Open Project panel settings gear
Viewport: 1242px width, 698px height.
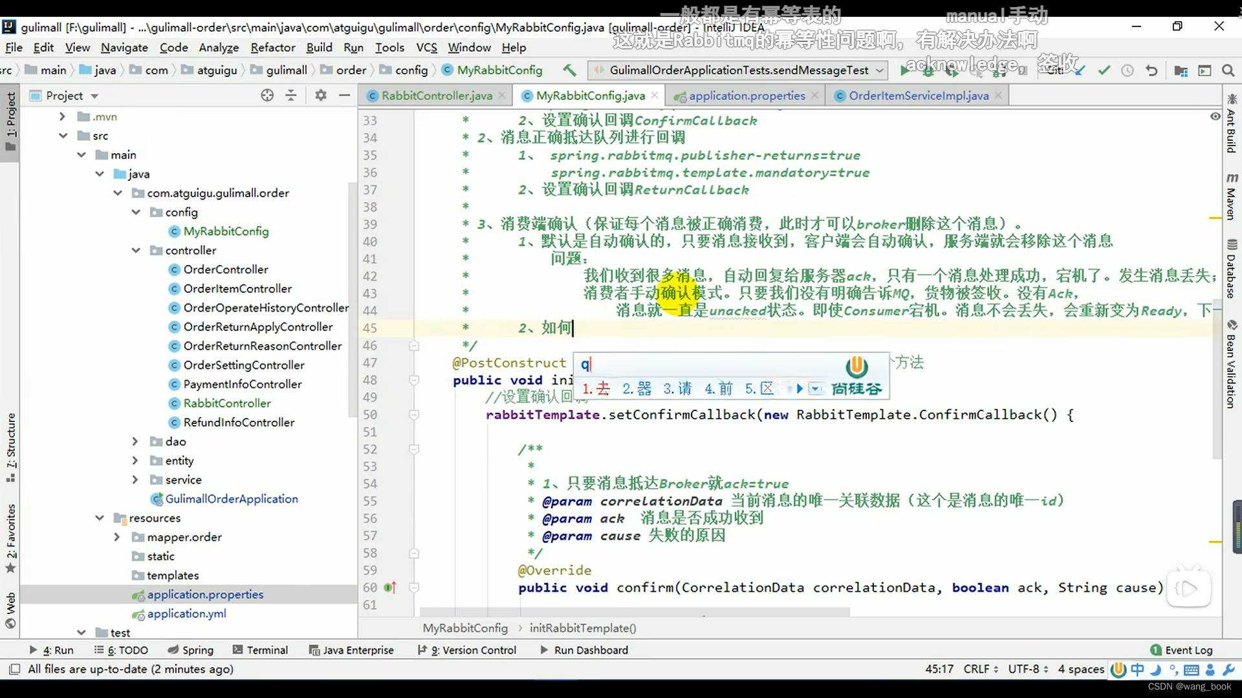point(321,96)
